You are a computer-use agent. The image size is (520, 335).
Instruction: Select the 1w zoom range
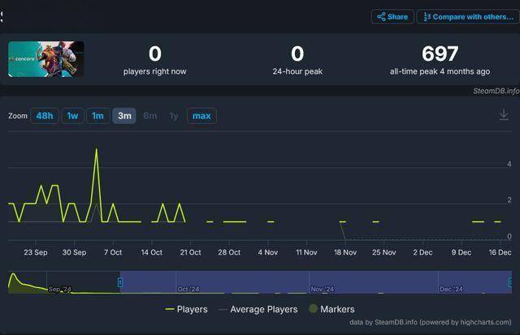pyautogui.click(x=72, y=116)
